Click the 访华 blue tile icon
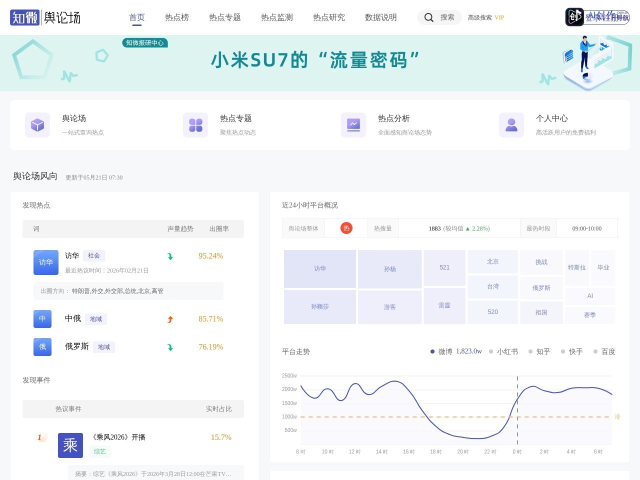The image size is (640, 480). pyautogui.click(x=46, y=262)
